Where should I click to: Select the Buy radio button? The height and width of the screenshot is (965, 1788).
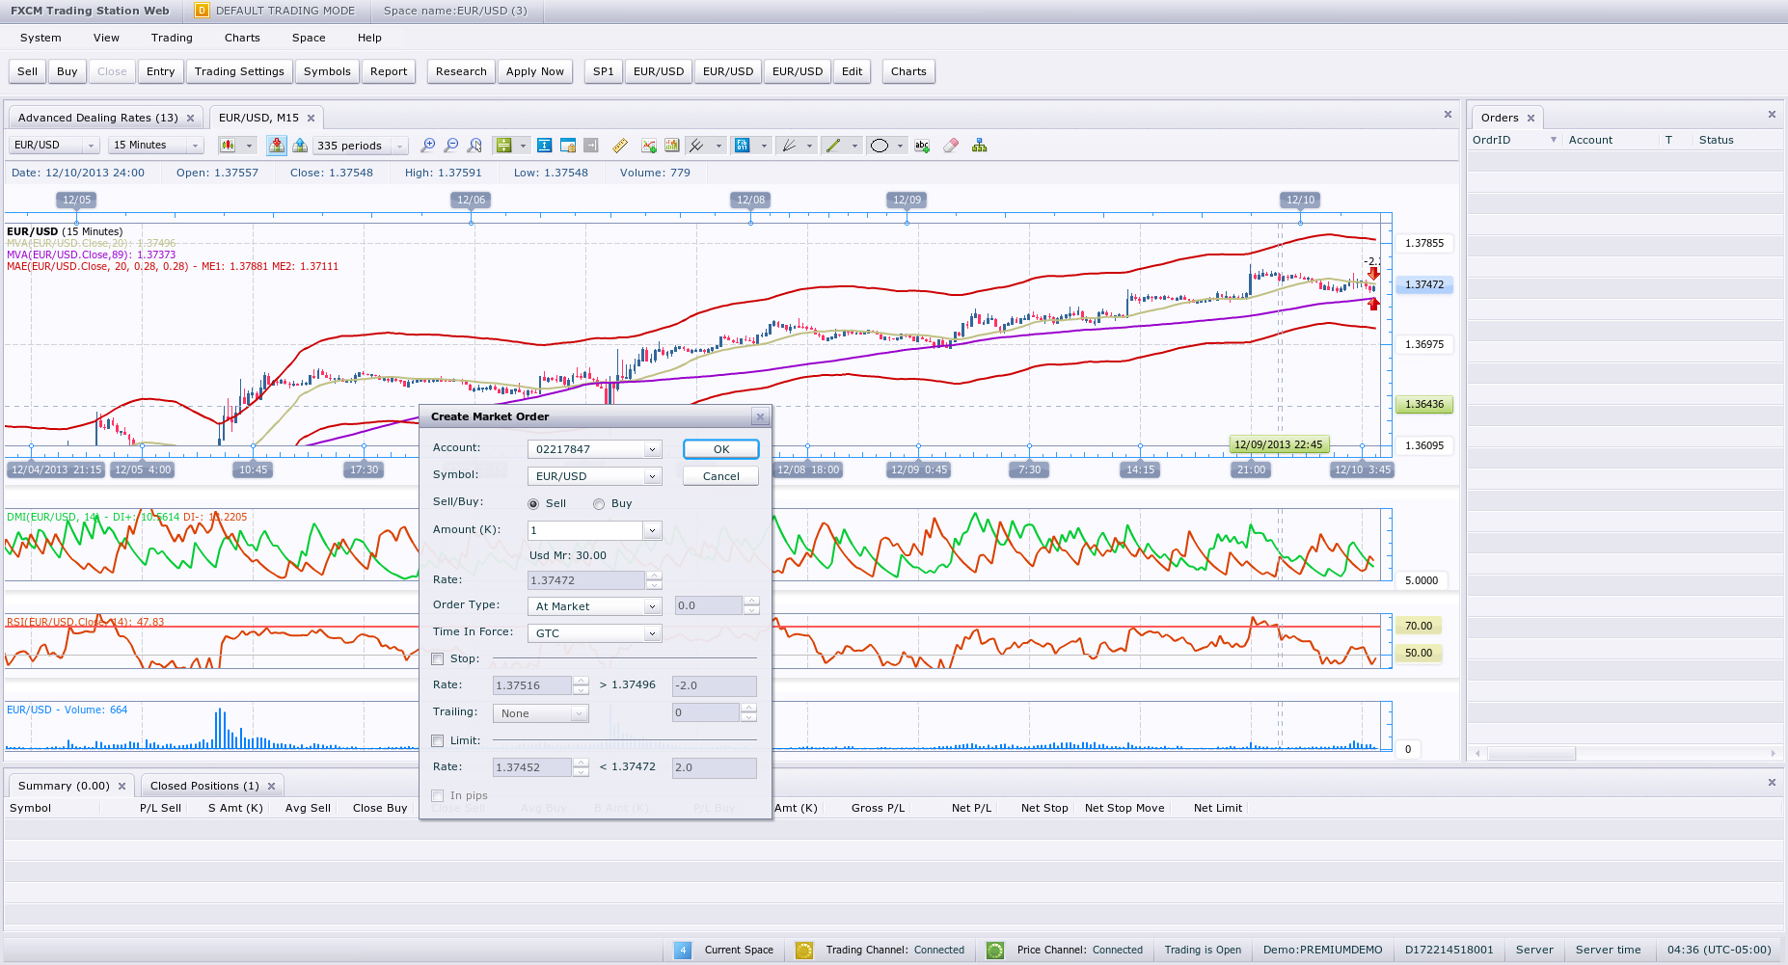tap(599, 504)
